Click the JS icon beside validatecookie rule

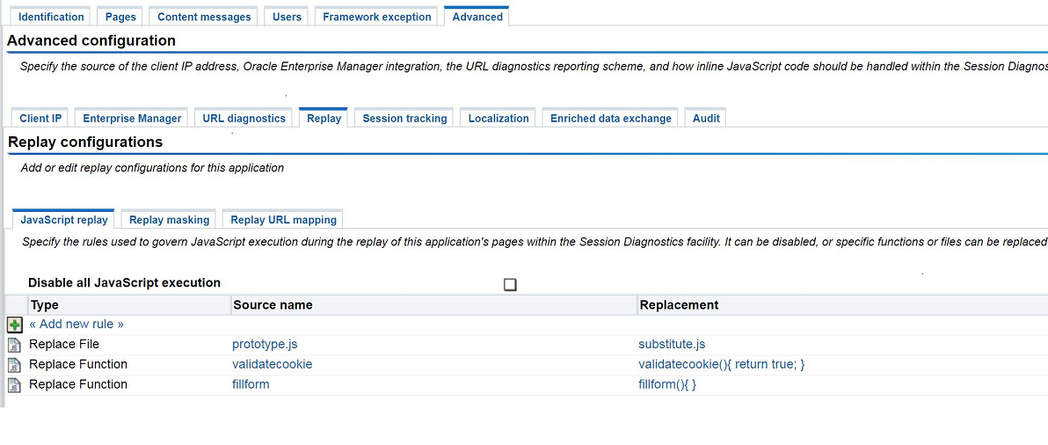14,365
